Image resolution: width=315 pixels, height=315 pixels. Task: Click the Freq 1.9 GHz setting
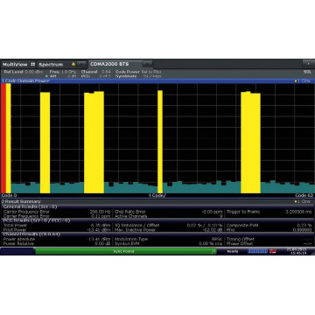pyautogui.click(x=63, y=72)
